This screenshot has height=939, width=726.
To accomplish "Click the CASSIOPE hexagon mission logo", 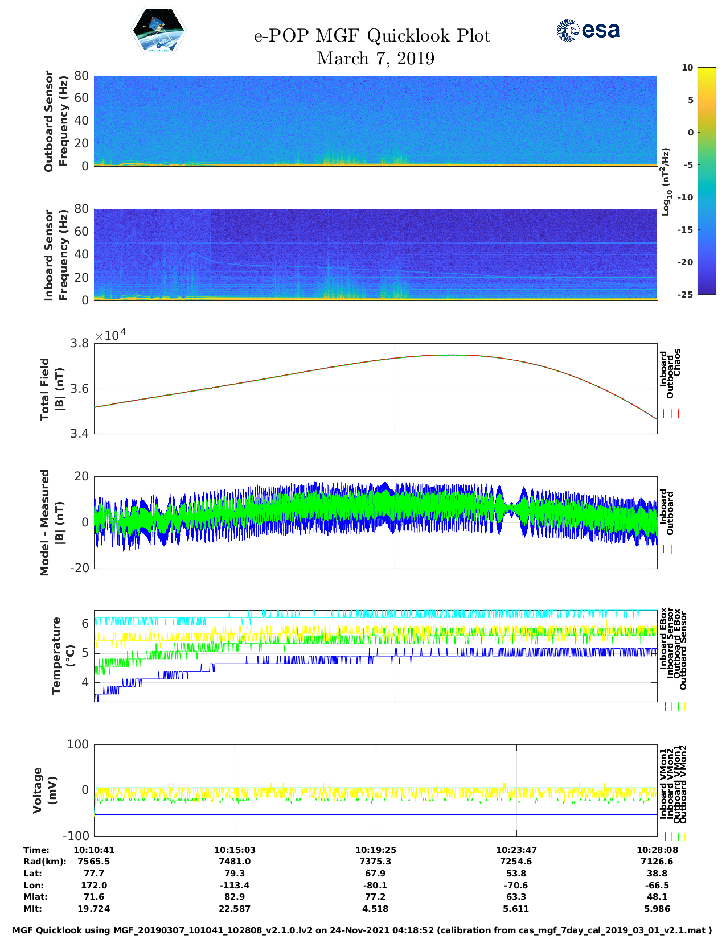I will [159, 31].
